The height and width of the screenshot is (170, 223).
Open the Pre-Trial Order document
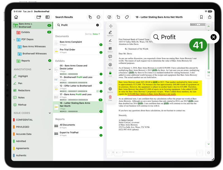tap(78, 51)
